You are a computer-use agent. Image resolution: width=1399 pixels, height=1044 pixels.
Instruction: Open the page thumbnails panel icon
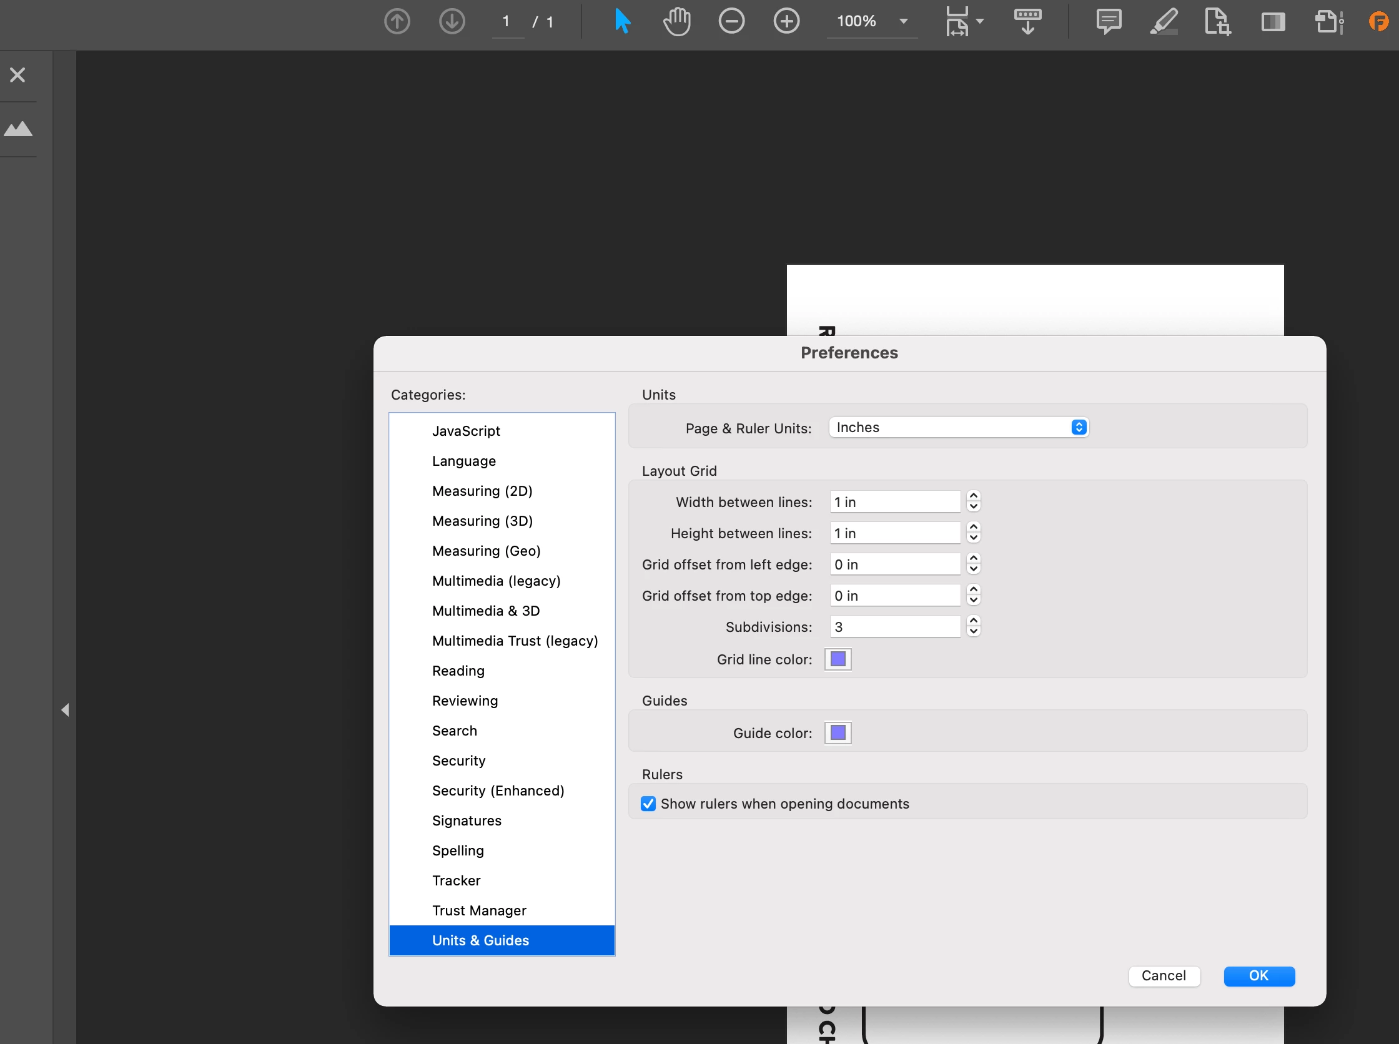tap(18, 129)
